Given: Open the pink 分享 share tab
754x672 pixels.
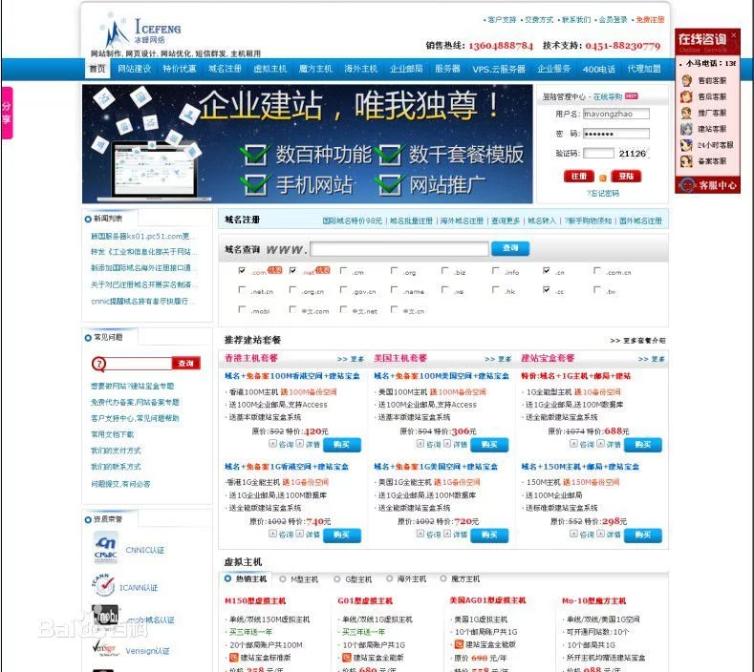Looking at the screenshot, I should click(7, 113).
